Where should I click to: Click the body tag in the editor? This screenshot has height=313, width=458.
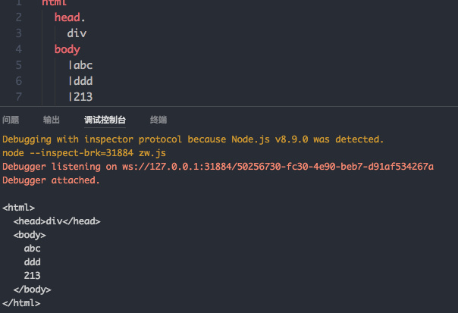click(67, 49)
